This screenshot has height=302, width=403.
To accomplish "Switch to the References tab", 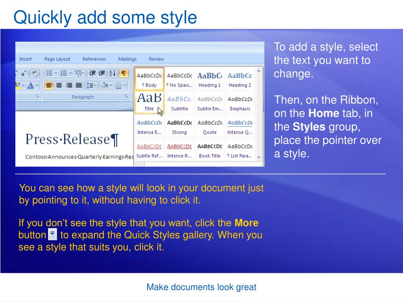I will coord(94,59).
